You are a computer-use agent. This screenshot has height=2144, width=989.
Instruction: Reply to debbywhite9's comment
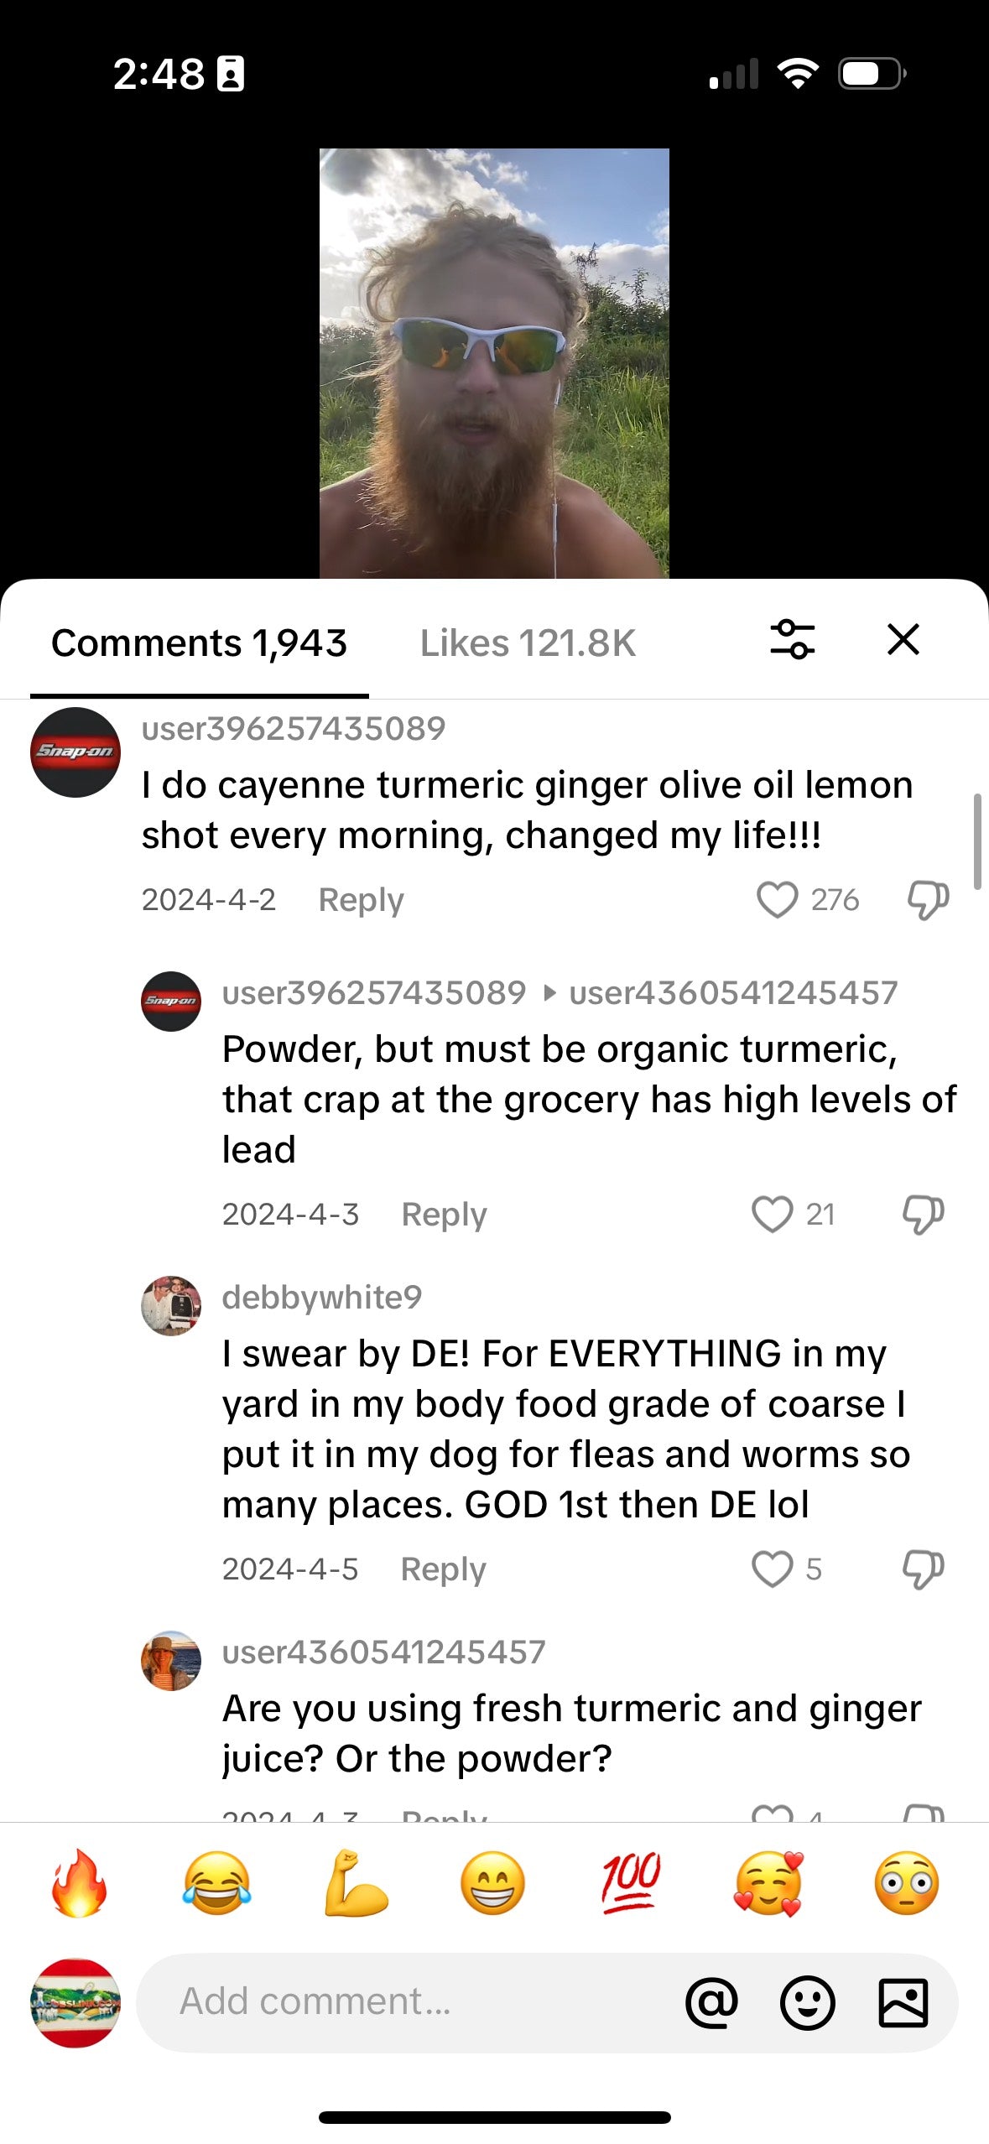[443, 1569]
